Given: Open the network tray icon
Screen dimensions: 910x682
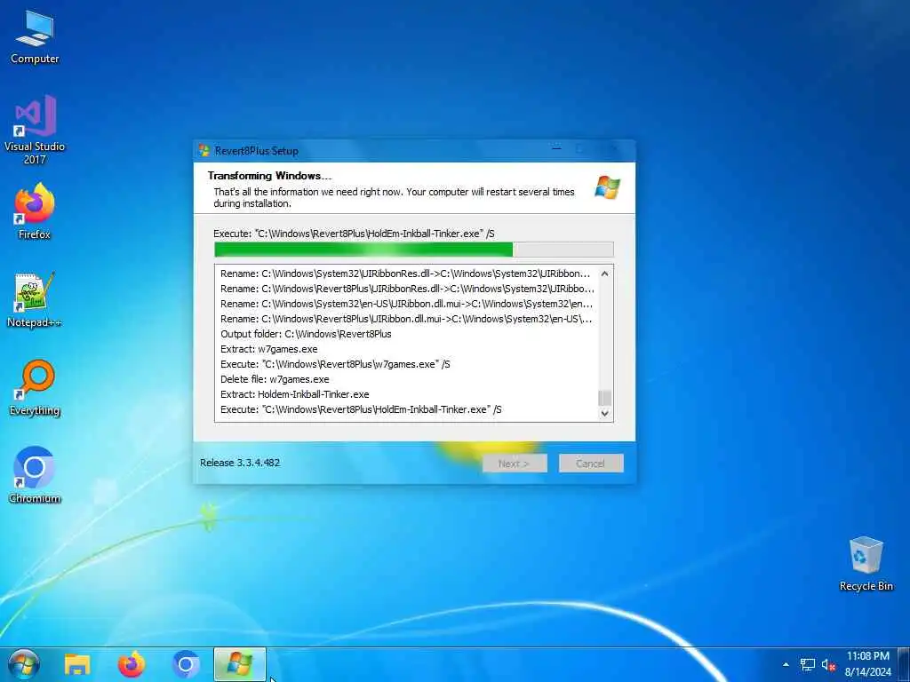Looking at the screenshot, I should pyautogui.click(x=807, y=664).
